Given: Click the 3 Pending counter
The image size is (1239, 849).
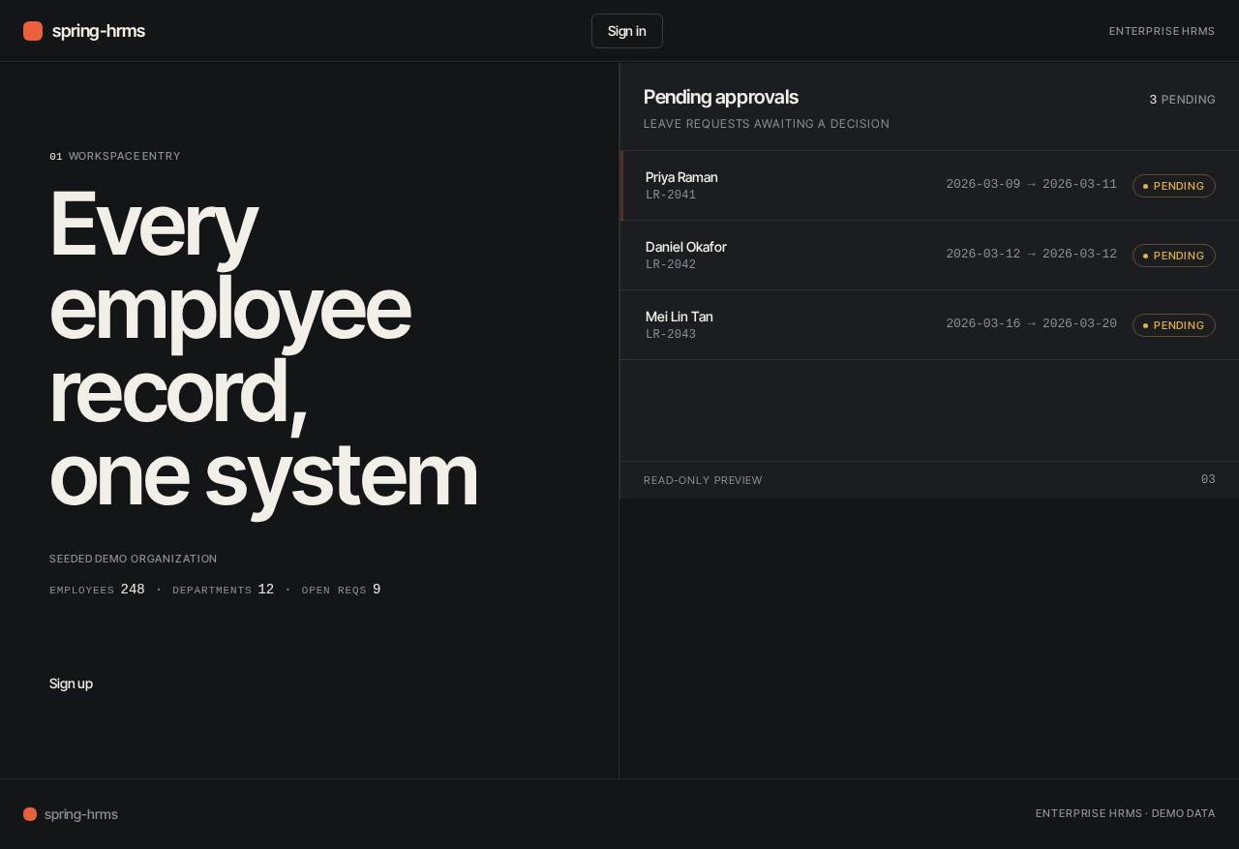Looking at the screenshot, I should point(1182,100).
